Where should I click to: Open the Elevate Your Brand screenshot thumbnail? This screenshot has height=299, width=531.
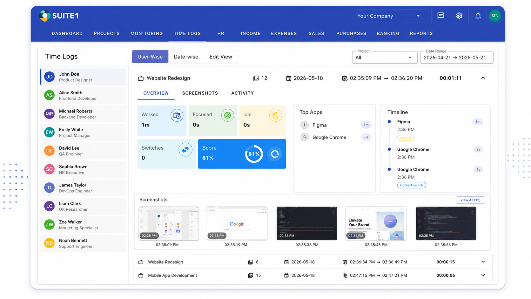point(376,223)
